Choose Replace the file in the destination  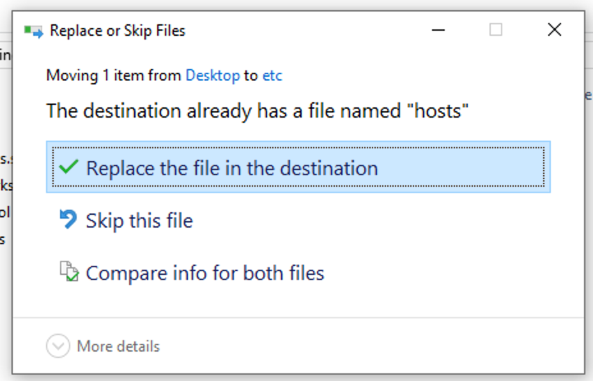[x=232, y=168]
